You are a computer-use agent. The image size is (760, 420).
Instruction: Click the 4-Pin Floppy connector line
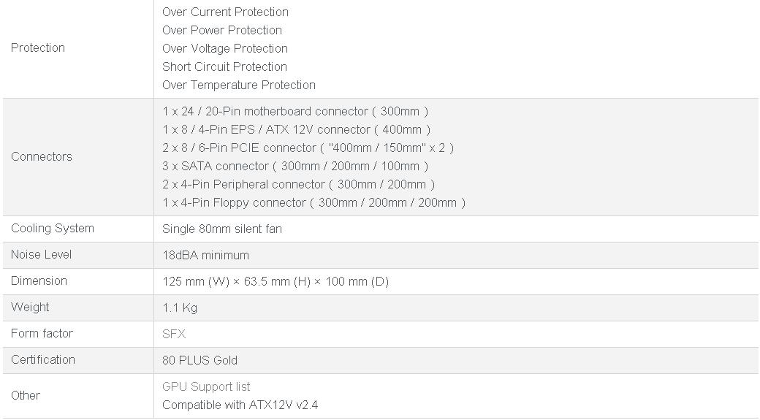pos(313,202)
